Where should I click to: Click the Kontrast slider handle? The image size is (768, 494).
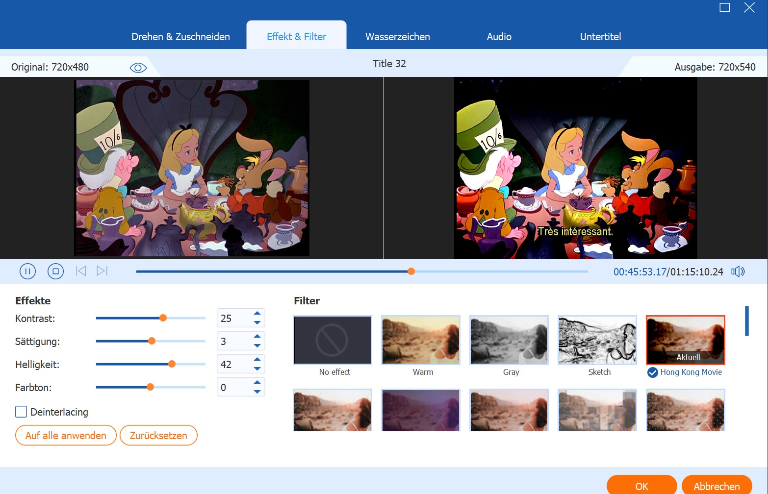click(x=163, y=318)
